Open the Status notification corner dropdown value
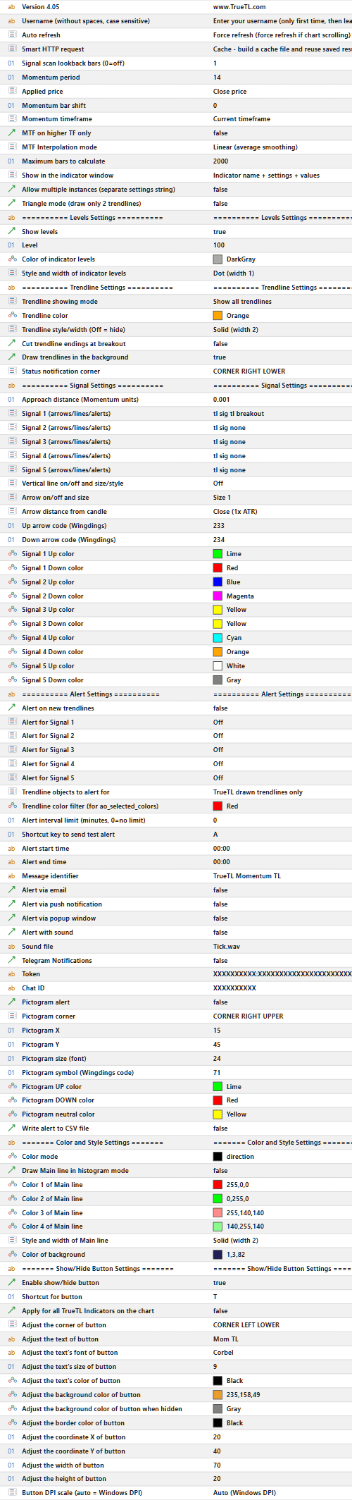The width and height of the screenshot is (352, 1500). (282, 371)
